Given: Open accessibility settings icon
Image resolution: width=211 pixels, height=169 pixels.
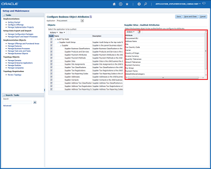Looking at the screenshot, I should 139,4.
